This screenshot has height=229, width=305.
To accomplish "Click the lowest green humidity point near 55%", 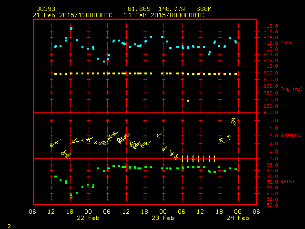I will (71, 198).
